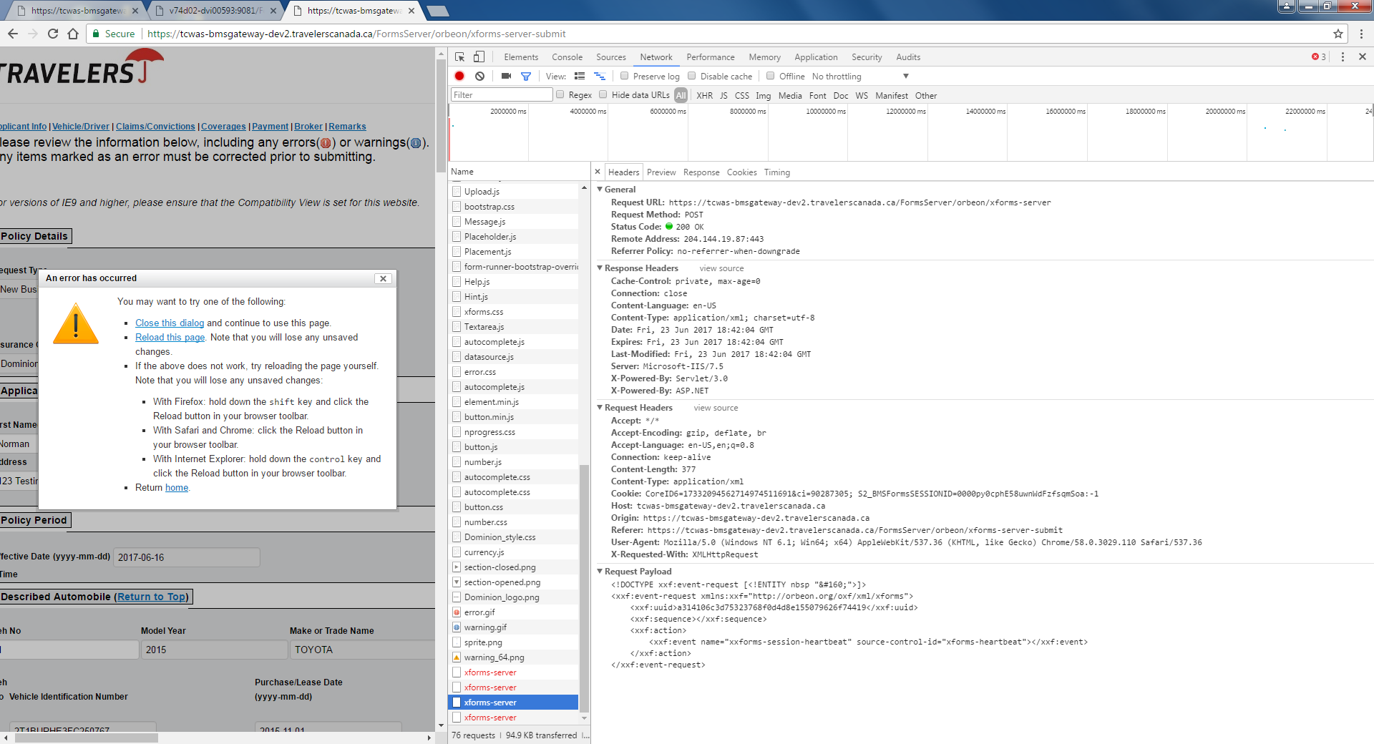The image size is (1374, 744).
Task: Enable the Preserve log checkbox
Action: tap(625, 77)
